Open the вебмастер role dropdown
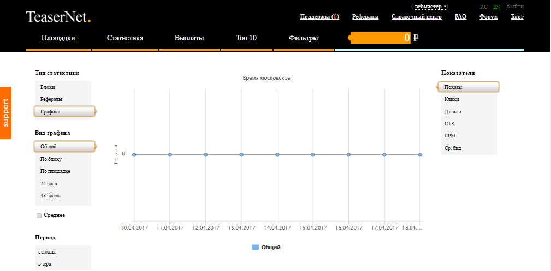 [x=430, y=7]
